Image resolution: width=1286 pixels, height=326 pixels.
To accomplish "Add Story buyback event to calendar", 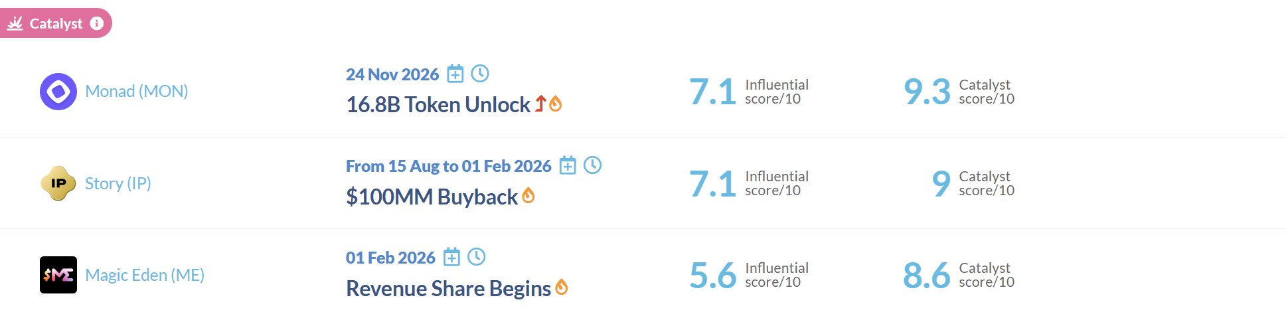I will pos(568,165).
